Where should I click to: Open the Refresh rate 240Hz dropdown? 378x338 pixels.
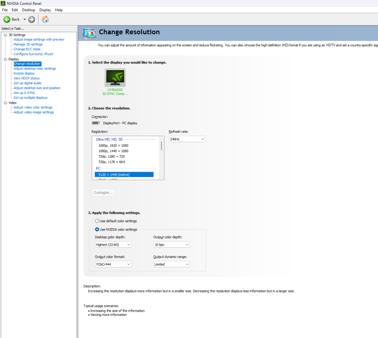pyautogui.click(x=187, y=139)
